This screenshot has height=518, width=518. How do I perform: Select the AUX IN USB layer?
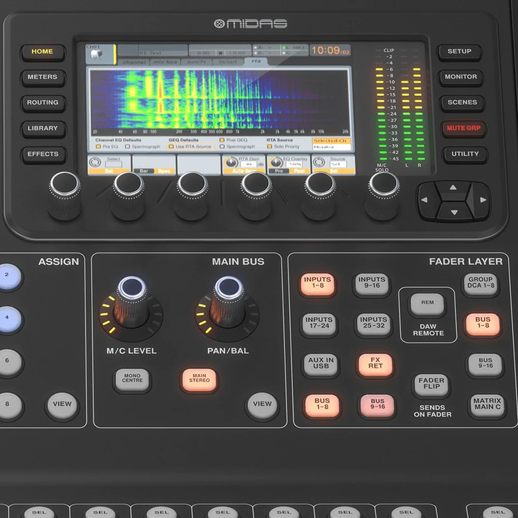321,364
